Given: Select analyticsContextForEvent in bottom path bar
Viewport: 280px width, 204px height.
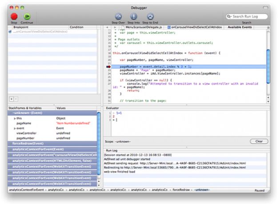Looking at the screenshot, I should click(26, 190).
